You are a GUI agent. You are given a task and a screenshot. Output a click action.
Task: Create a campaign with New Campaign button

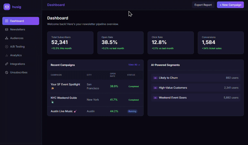230,5
